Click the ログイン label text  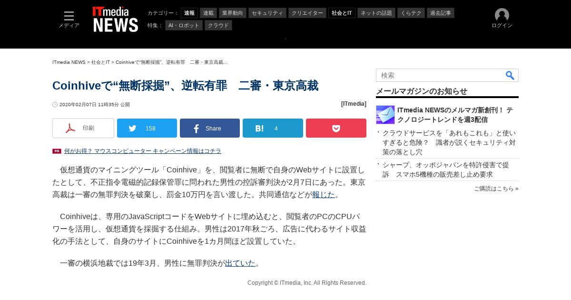pos(502,26)
